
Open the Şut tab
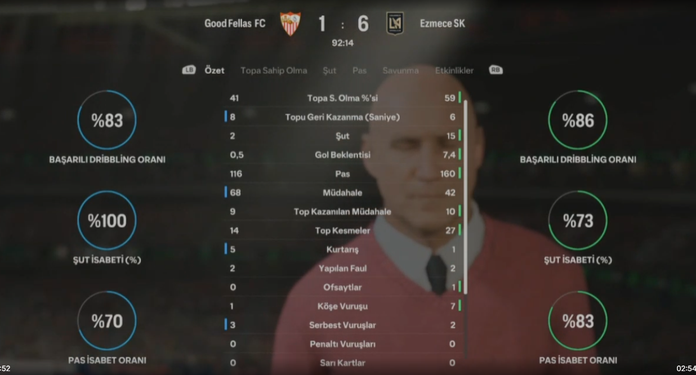[329, 70]
